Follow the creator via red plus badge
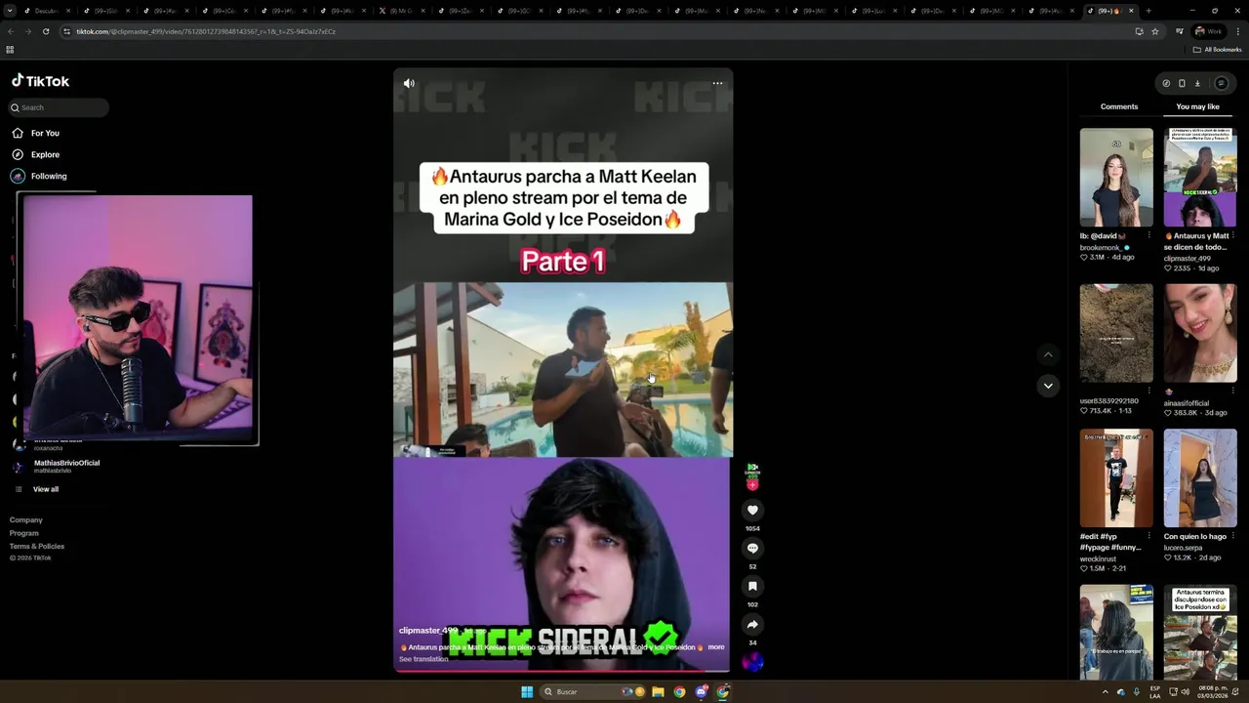The width and height of the screenshot is (1249, 703). tap(752, 484)
